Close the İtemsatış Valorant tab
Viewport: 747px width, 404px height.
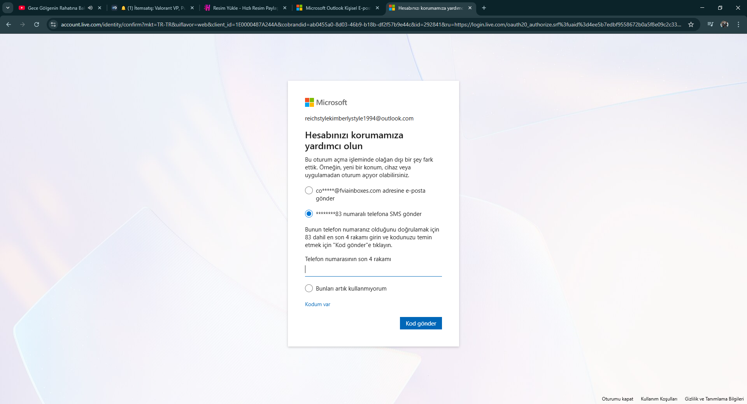(192, 8)
